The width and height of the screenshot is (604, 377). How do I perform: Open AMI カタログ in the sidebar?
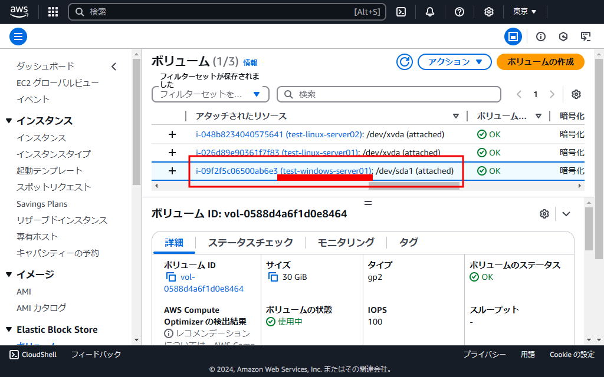(41, 308)
